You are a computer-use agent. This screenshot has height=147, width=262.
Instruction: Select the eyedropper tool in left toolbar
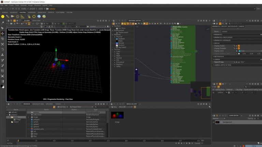coord(2,23)
